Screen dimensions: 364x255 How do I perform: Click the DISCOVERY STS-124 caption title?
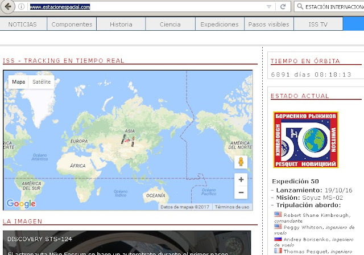pos(40,239)
